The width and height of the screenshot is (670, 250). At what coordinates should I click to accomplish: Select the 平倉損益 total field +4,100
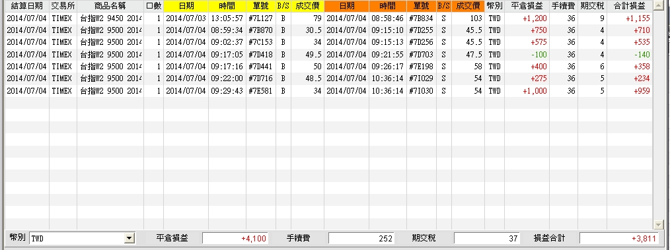[235, 238]
